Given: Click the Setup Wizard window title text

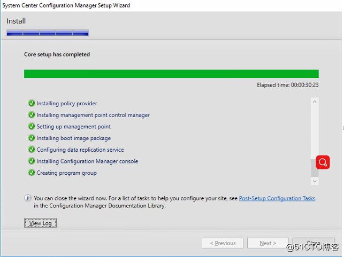Looking at the screenshot, I should click(x=66, y=5).
